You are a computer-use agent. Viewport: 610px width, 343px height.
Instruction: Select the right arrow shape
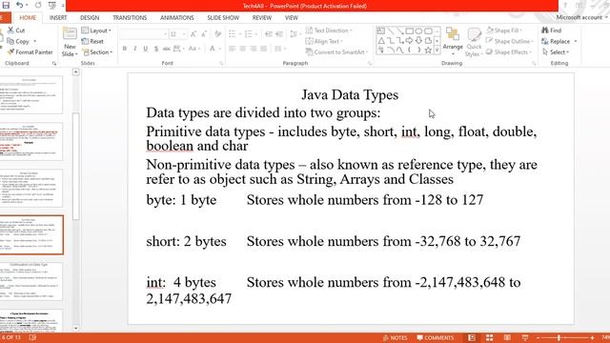[x=409, y=40]
